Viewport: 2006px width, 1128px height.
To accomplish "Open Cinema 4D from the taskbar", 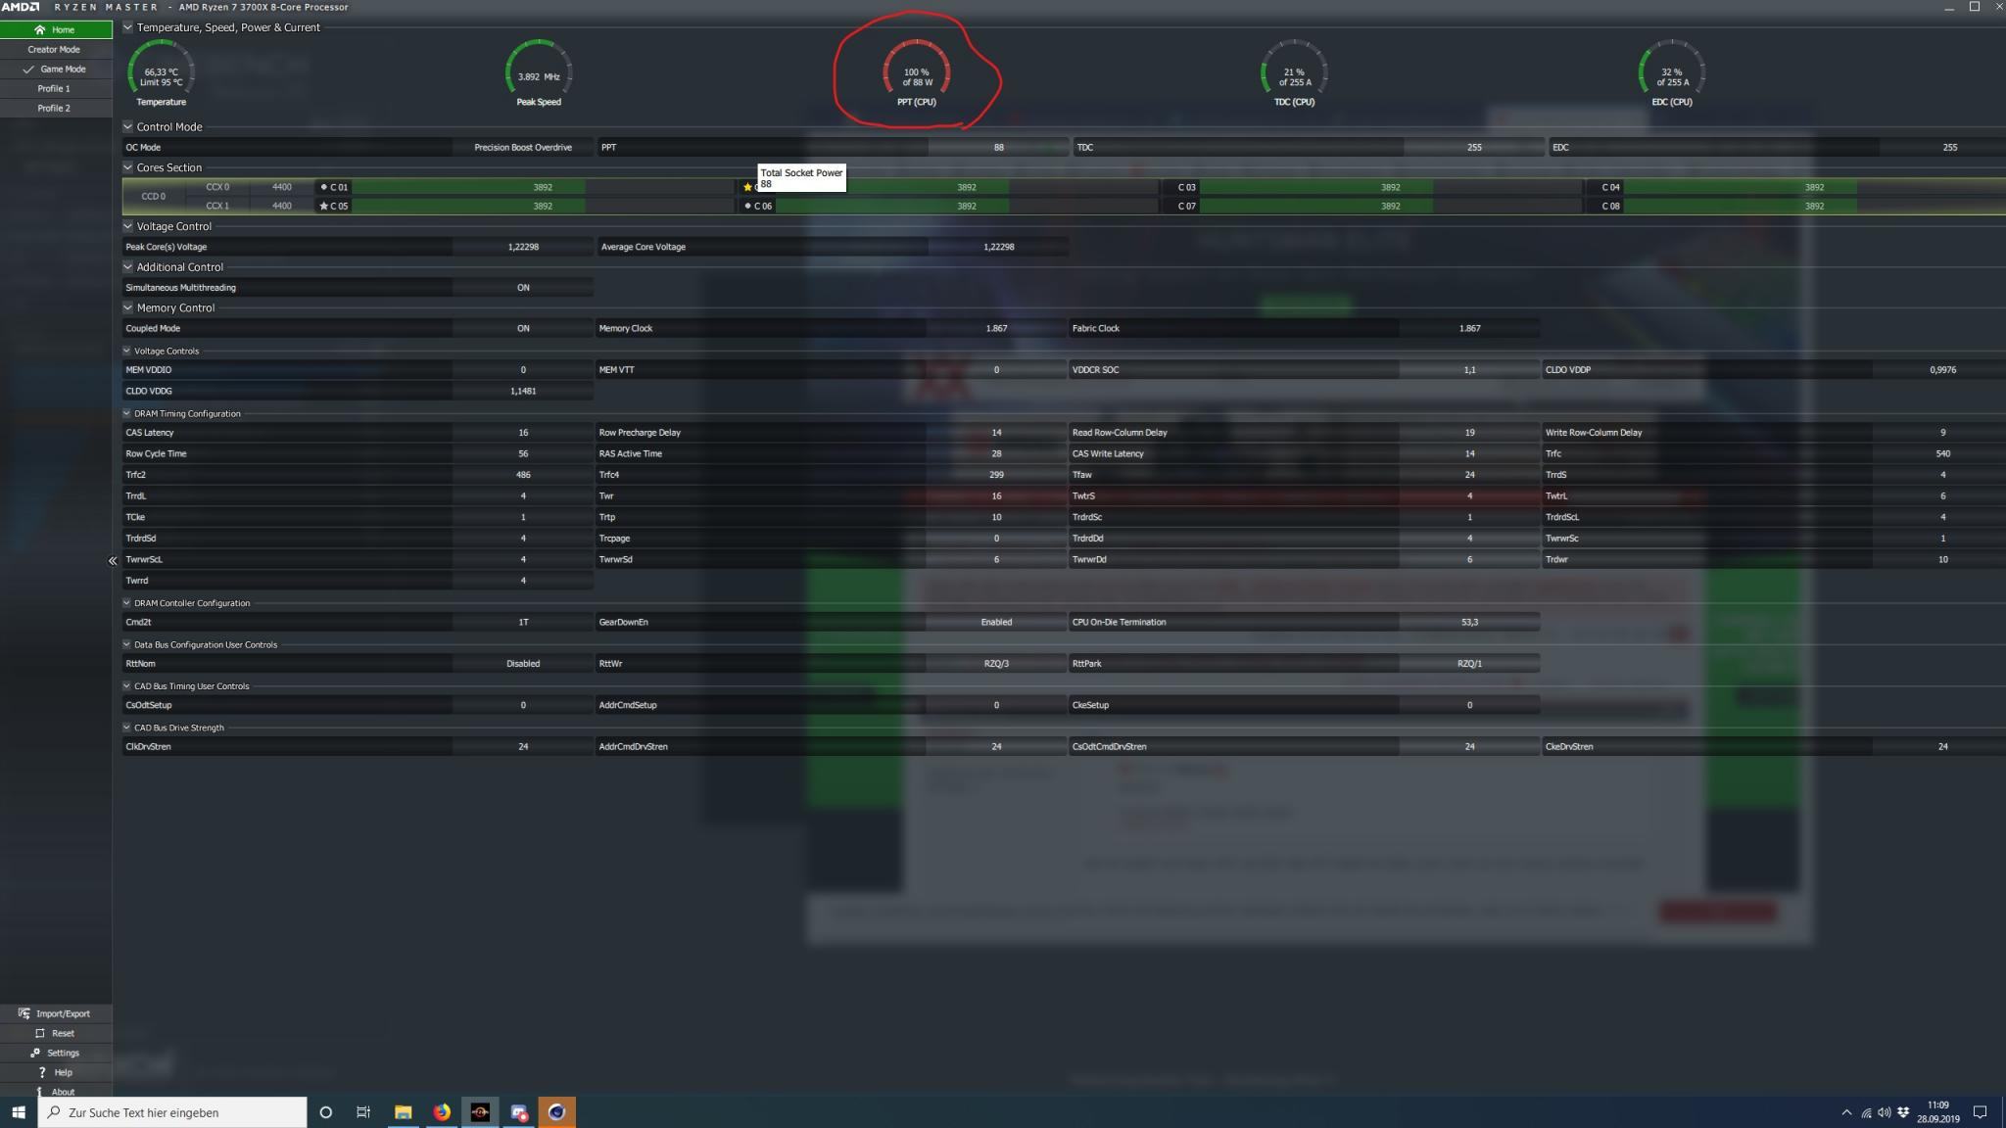I will click(x=556, y=1112).
